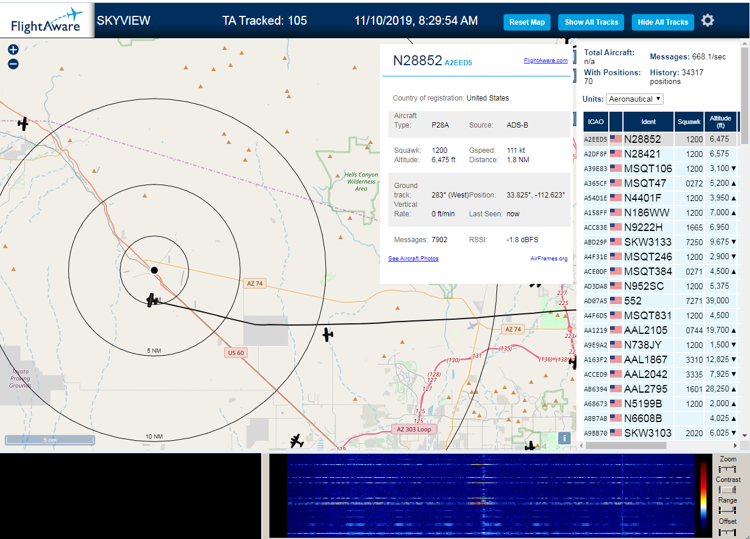Click the SKYVIEW header title

pos(124,21)
